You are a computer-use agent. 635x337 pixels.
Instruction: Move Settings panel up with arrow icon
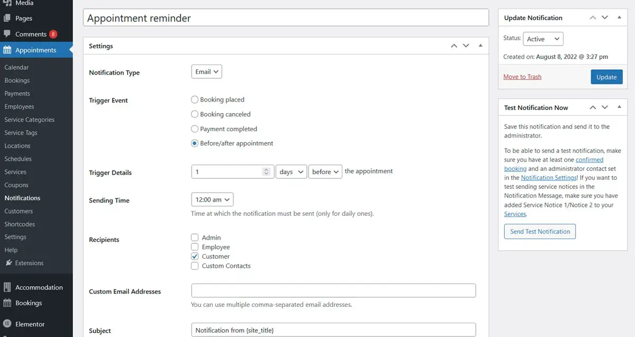(x=453, y=46)
